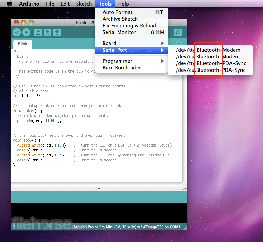
Task: Select Burn Bootloader menu item
Action: [132, 68]
